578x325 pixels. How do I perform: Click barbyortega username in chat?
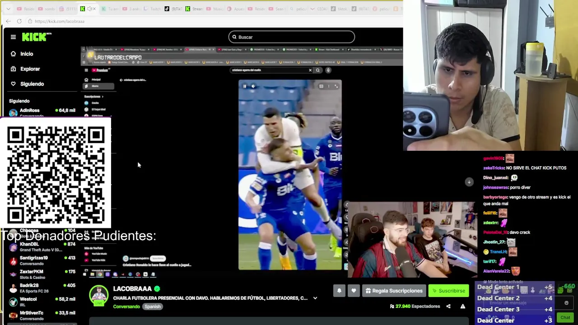[x=495, y=197]
